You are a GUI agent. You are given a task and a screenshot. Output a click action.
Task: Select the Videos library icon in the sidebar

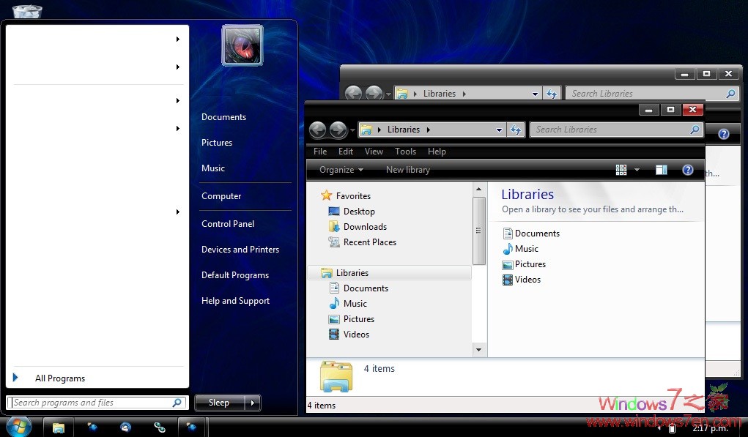[x=336, y=334]
